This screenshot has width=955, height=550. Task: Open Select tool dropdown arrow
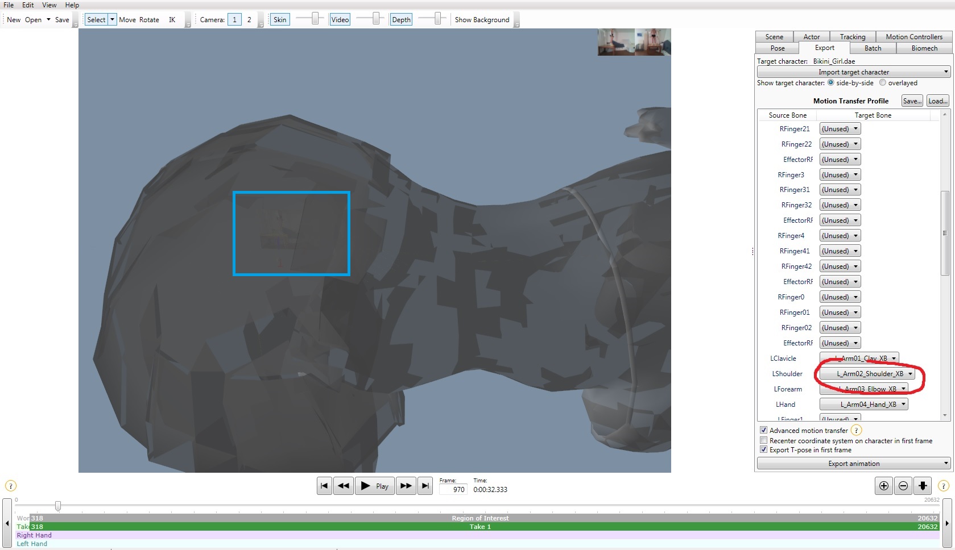pos(112,19)
